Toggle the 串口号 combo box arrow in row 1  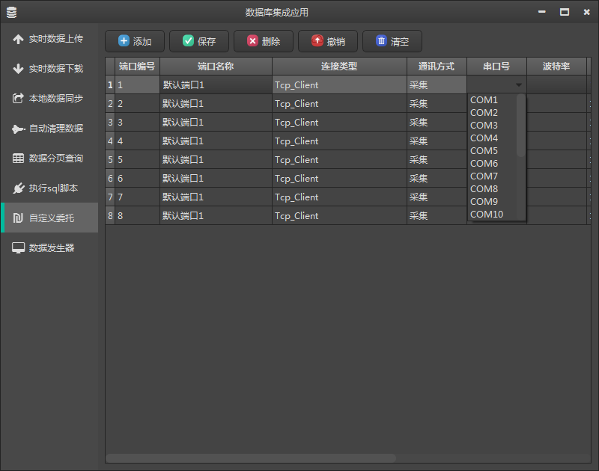[518, 84]
